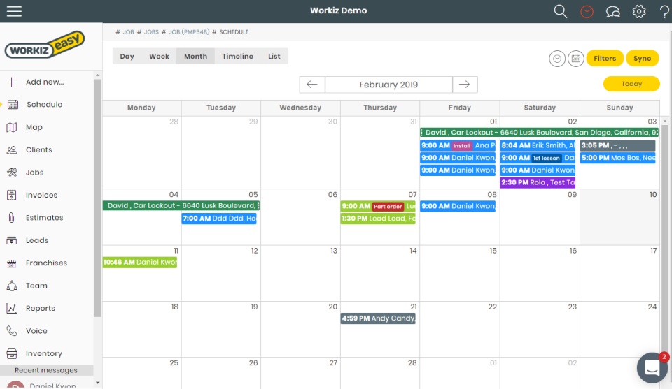Click the Map icon in sidebar

coord(12,127)
